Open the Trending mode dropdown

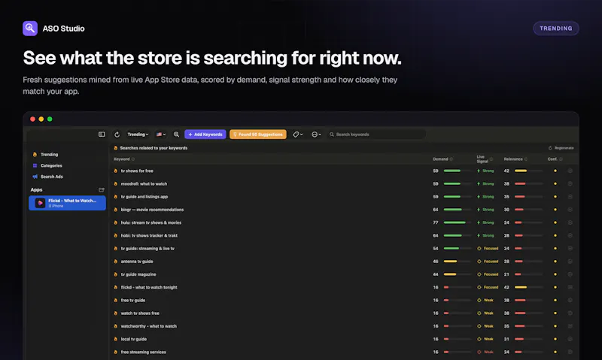138,135
